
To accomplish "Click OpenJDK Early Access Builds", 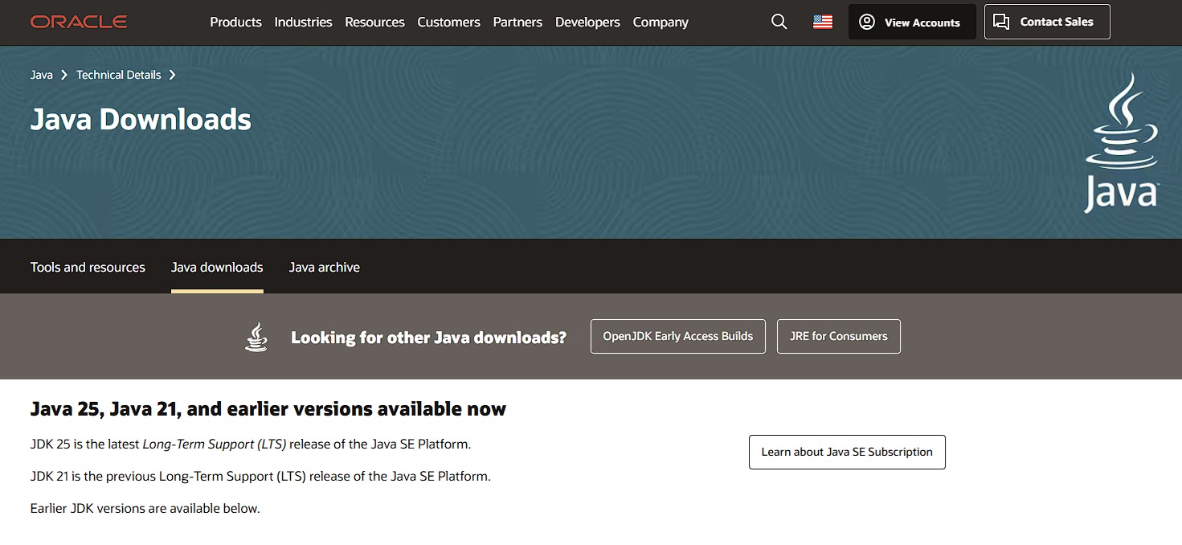I will tap(677, 336).
